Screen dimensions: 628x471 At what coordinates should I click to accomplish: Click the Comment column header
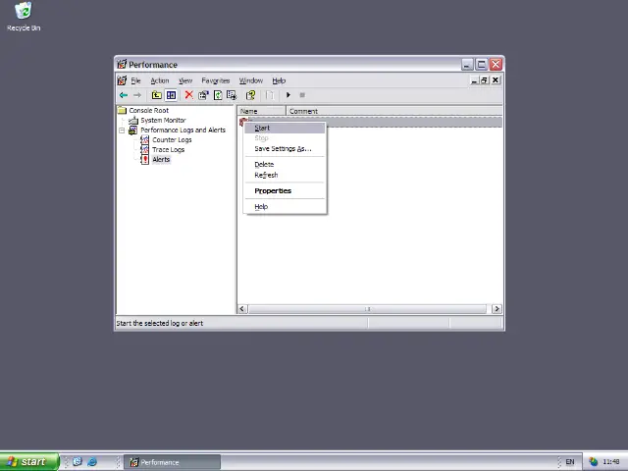tap(394, 111)
